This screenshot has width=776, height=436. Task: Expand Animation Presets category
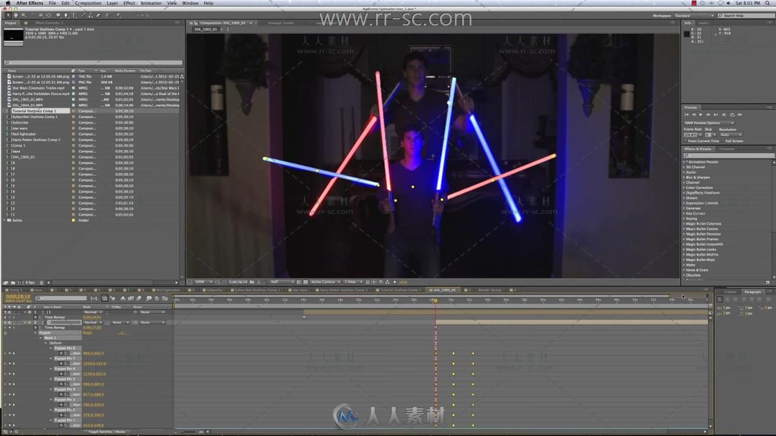pyautogui.click(x=684, y=162)
